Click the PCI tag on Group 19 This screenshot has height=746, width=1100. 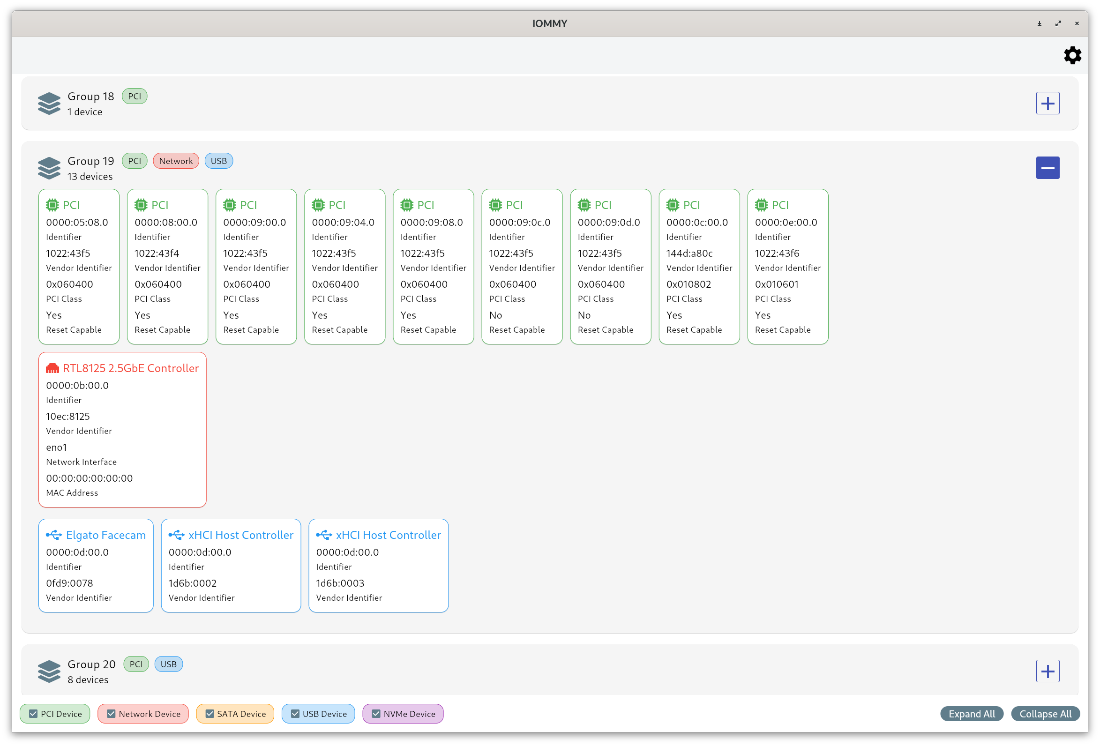[135, 161]
